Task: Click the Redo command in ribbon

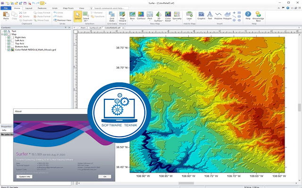Action: (58, 16)
